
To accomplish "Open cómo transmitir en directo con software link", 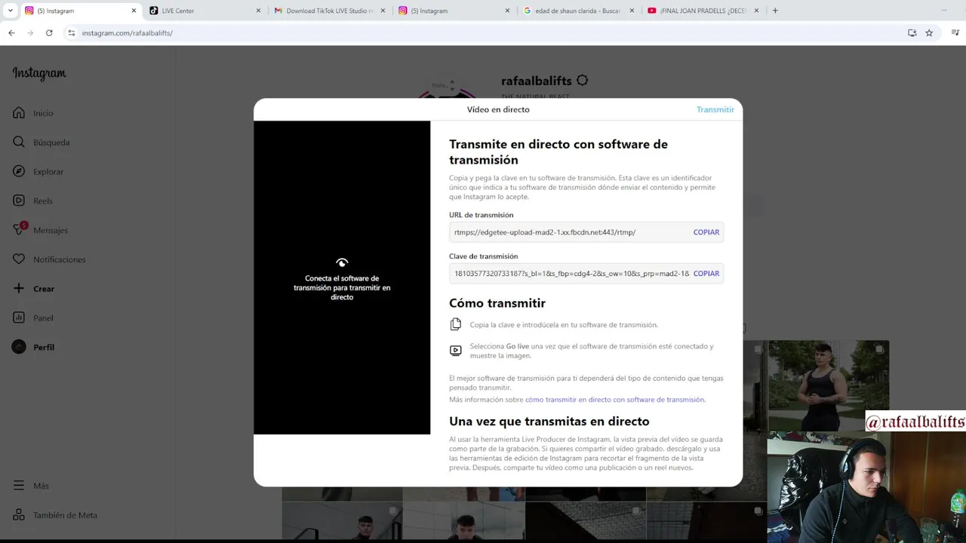I will point(615,400).
